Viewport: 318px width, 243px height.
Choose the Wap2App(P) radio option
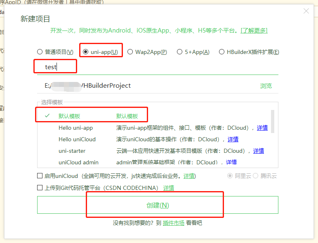click(130, 52)
